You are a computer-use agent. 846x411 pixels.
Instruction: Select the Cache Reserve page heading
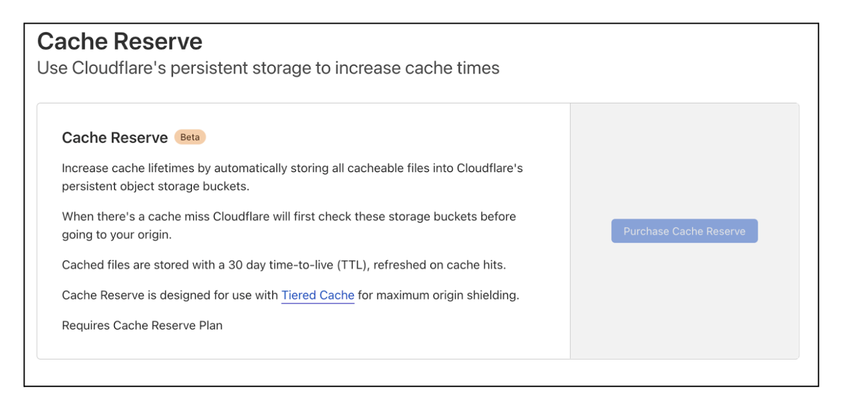point(120,41)
